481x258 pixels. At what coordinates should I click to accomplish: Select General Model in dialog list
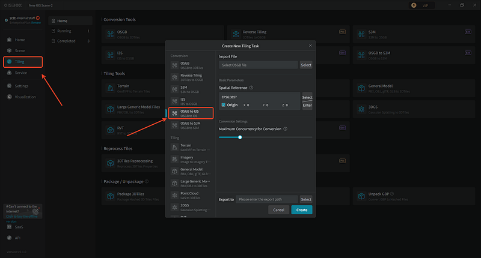191,172
